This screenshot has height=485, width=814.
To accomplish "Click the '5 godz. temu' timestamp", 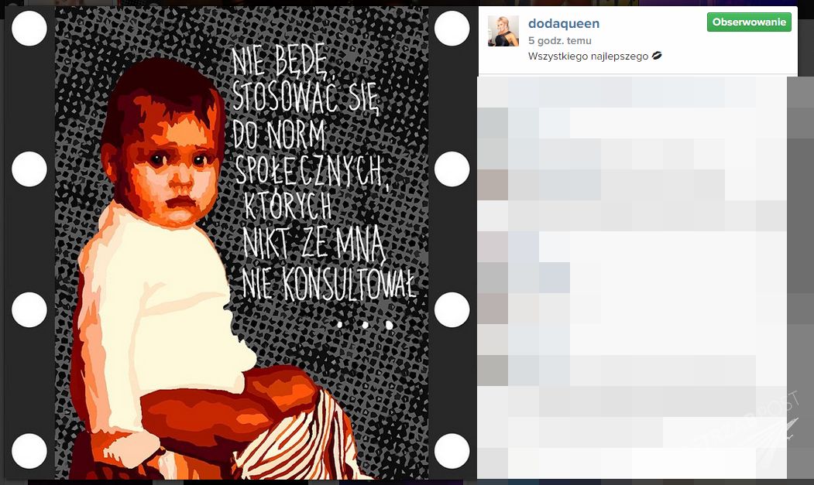I will coord(560,40).
